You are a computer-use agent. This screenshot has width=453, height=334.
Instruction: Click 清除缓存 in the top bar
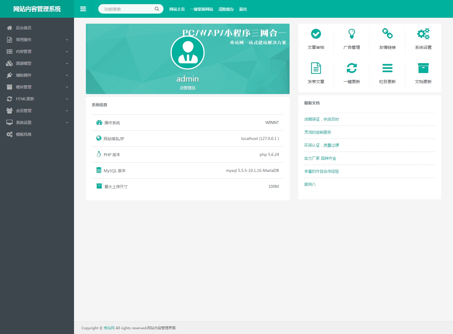point(226,9)
